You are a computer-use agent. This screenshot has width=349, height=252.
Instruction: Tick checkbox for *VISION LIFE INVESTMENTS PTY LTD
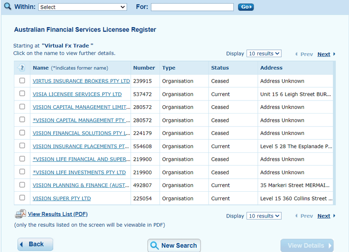click(x=22, y=172)
